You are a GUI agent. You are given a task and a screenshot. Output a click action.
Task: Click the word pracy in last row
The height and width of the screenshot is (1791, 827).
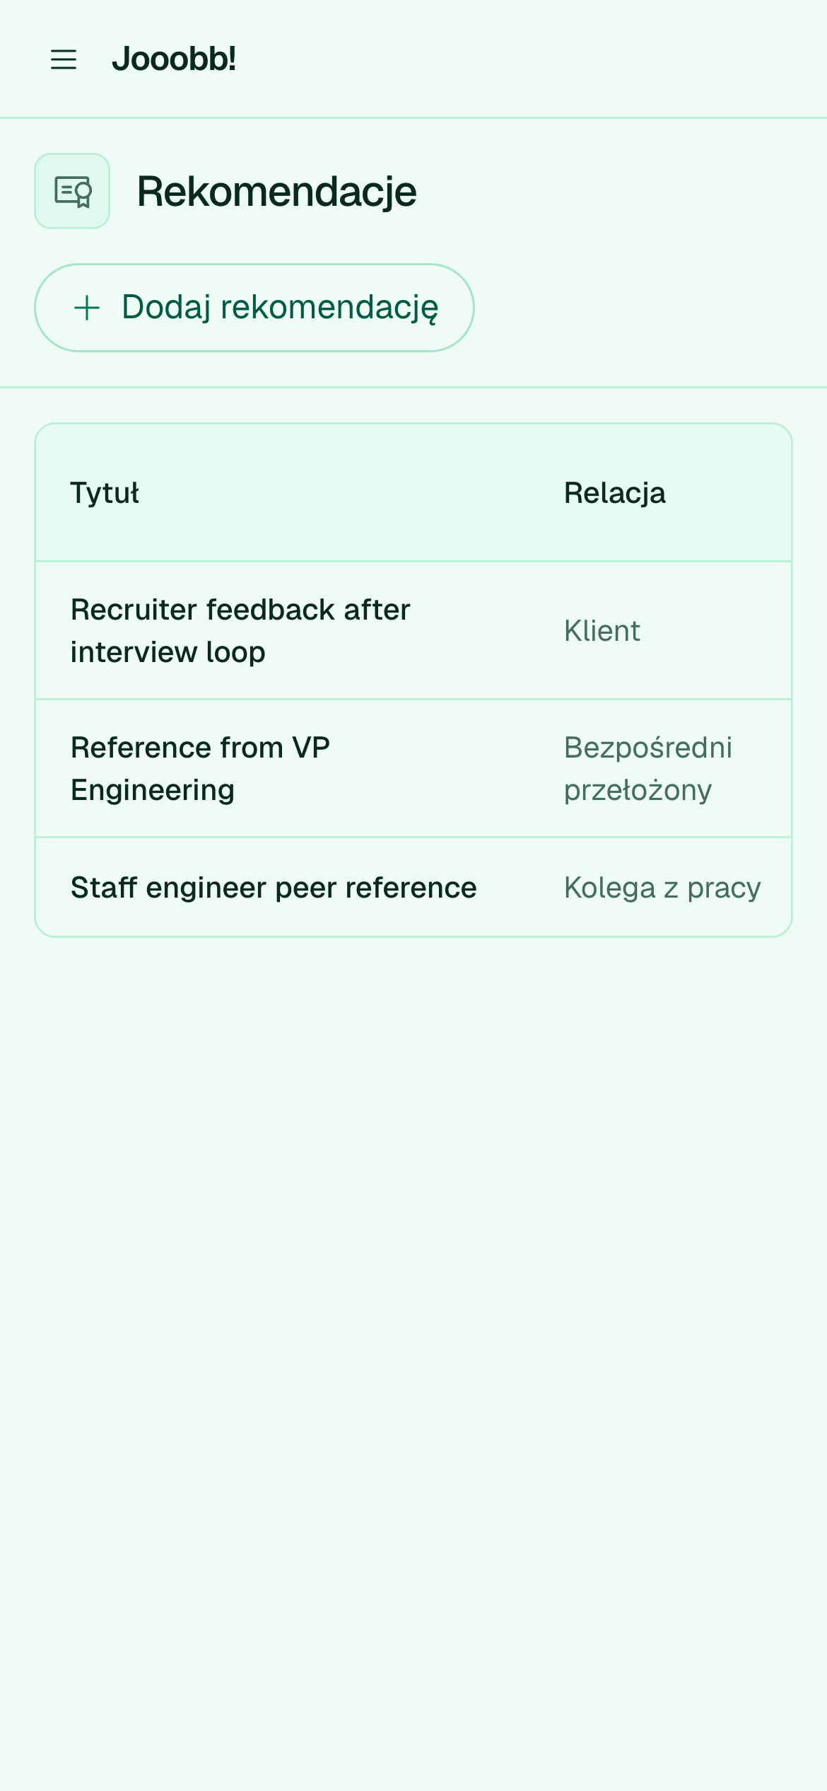click(724, 888)
